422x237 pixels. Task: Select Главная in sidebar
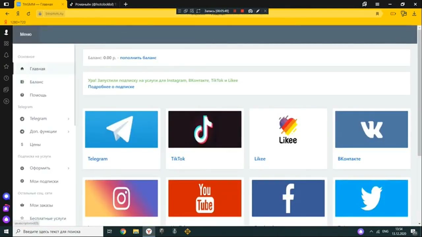click(x=44, y=69)
